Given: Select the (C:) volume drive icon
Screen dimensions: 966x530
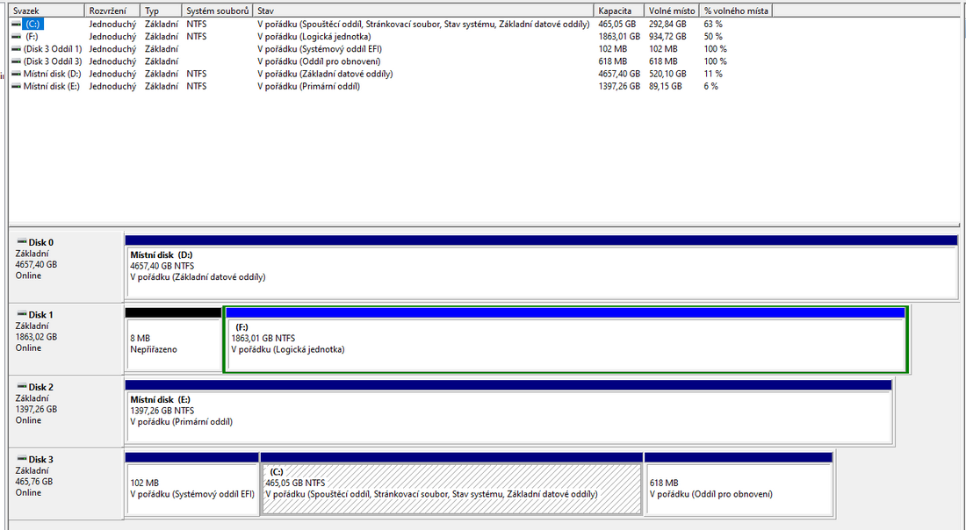Looking at the screenshot, I should pos(16,24).
